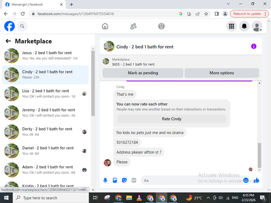The image size is (271, 203).
Task: Open the emoji picker in message box
Action: [246, 180]
